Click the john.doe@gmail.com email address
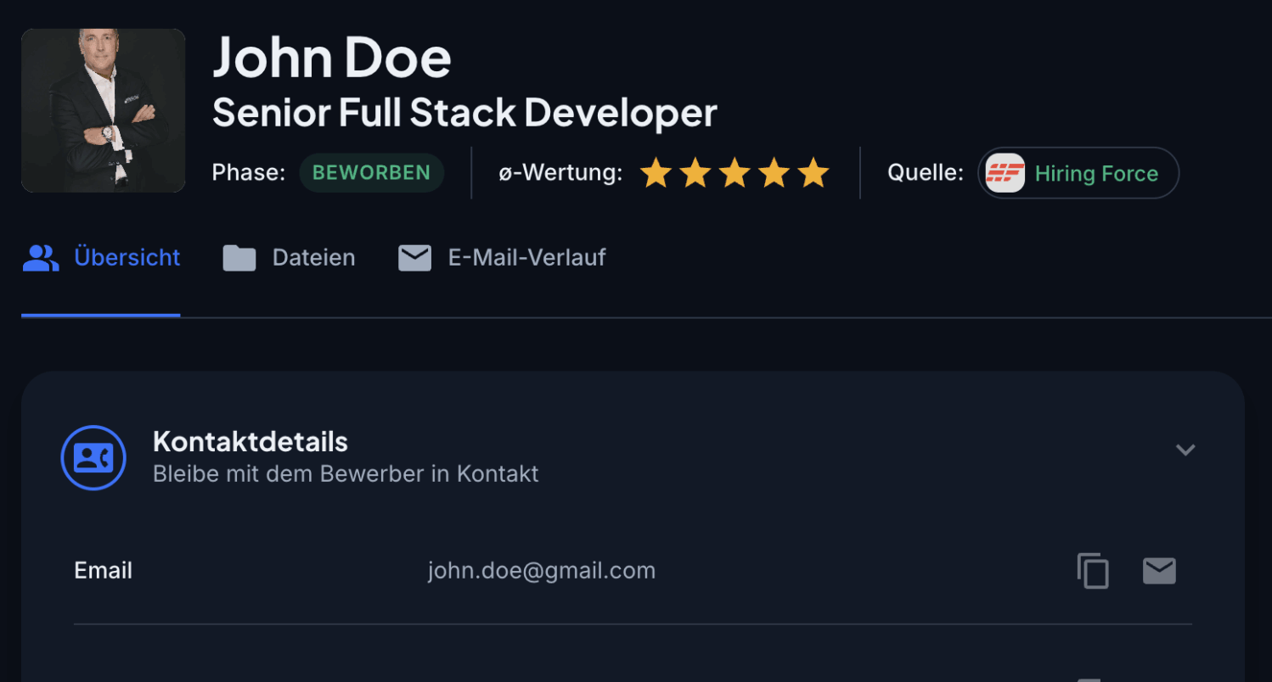This screenshot has width=1272, height=682. tap(541, 571)
